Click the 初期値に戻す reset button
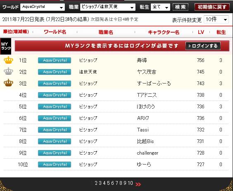233x191 pixels. (x=212, y=7)
